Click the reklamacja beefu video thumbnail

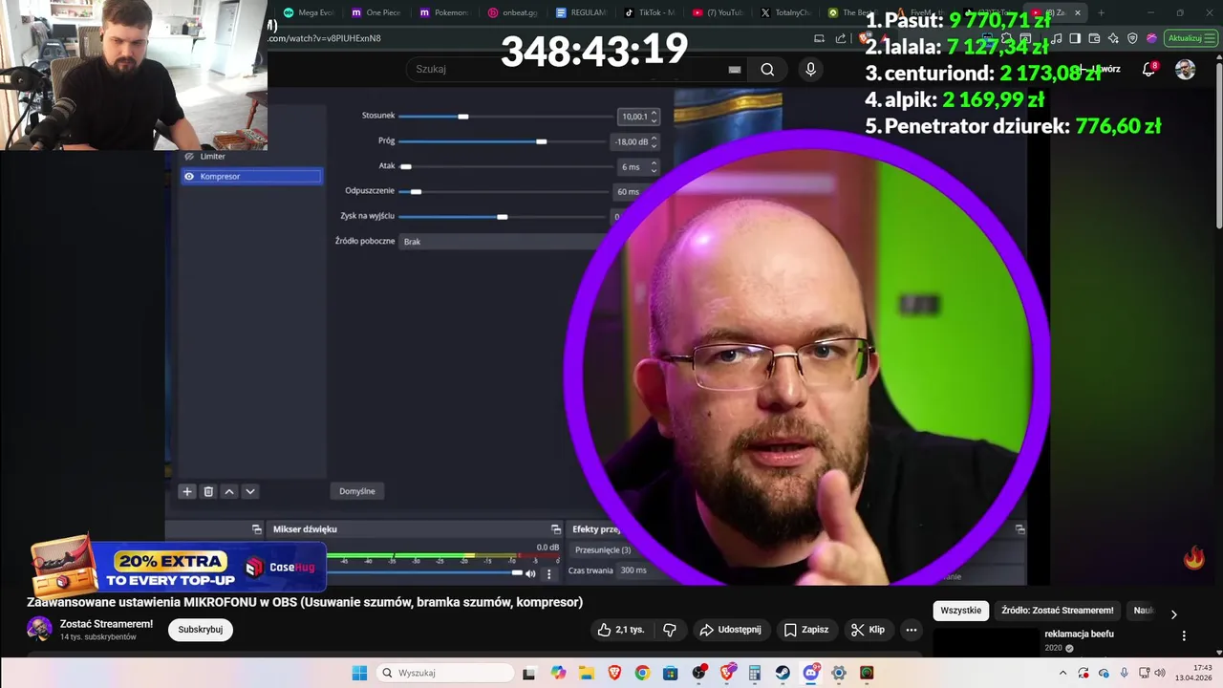pyautogui.click(x=985, y=642)
